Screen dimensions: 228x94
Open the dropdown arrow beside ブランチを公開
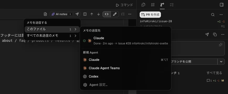click(x=221, y=62)
